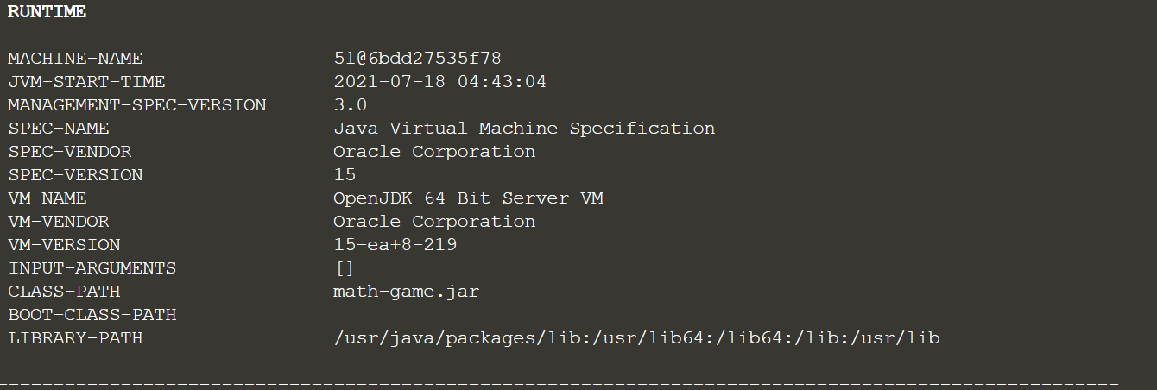Click the INPUT-ARGUMENTS empty brackets value
The image size is (1157, 390).
pos(345,268)
